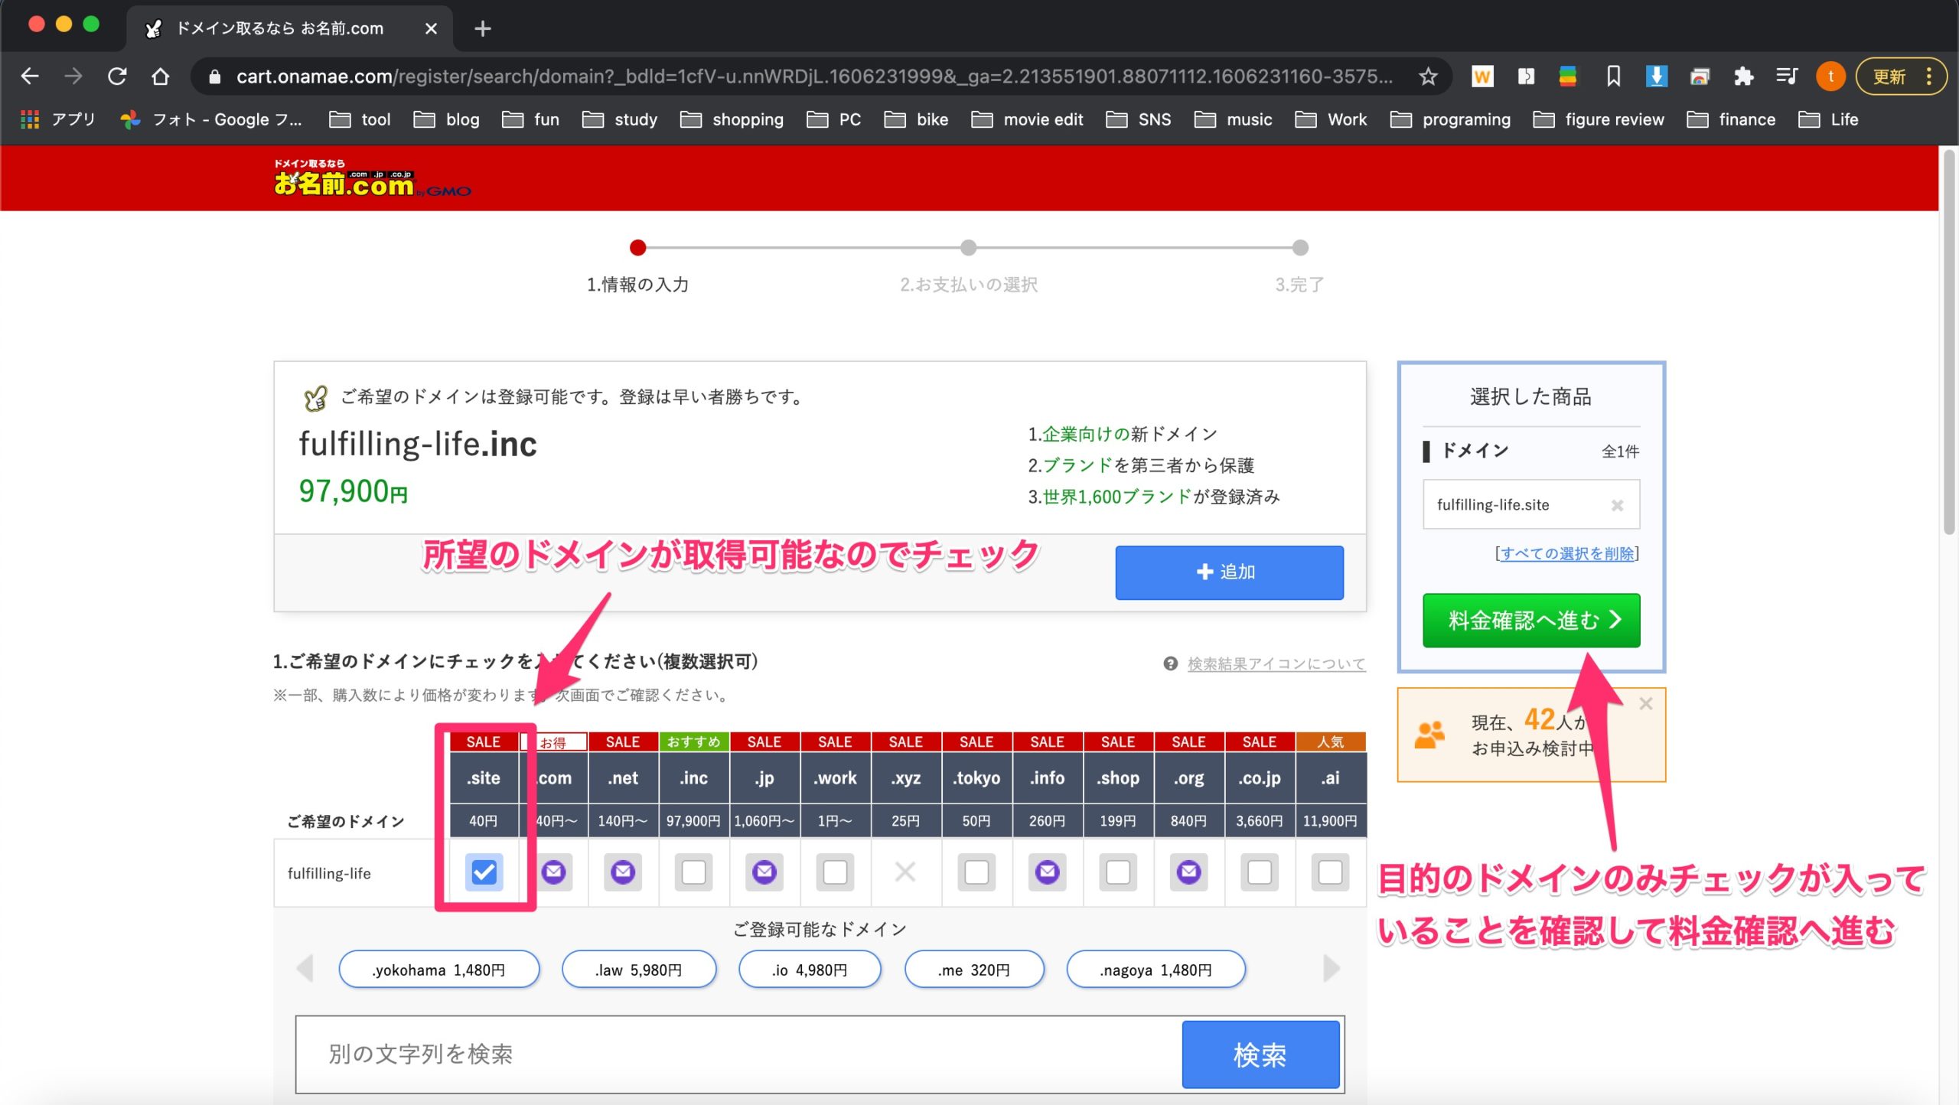Viewport: 1959px width, 1105px height.
Task: Click the すべての選択を削除 link
Action: (x=1566, y=553)
